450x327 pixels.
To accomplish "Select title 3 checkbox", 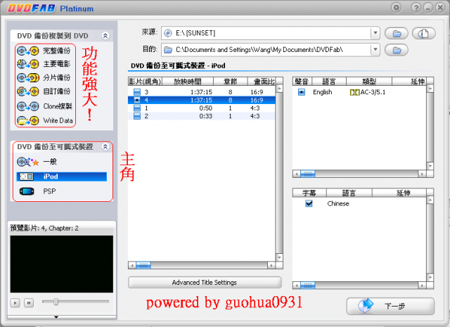I will (137, 92).
